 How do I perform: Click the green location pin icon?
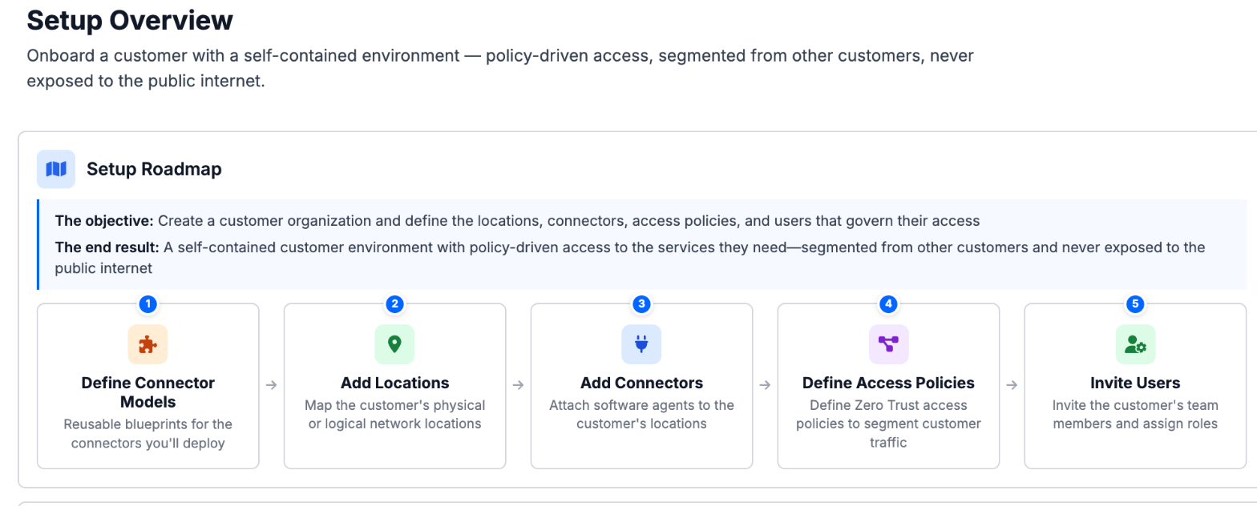[394, 344]
